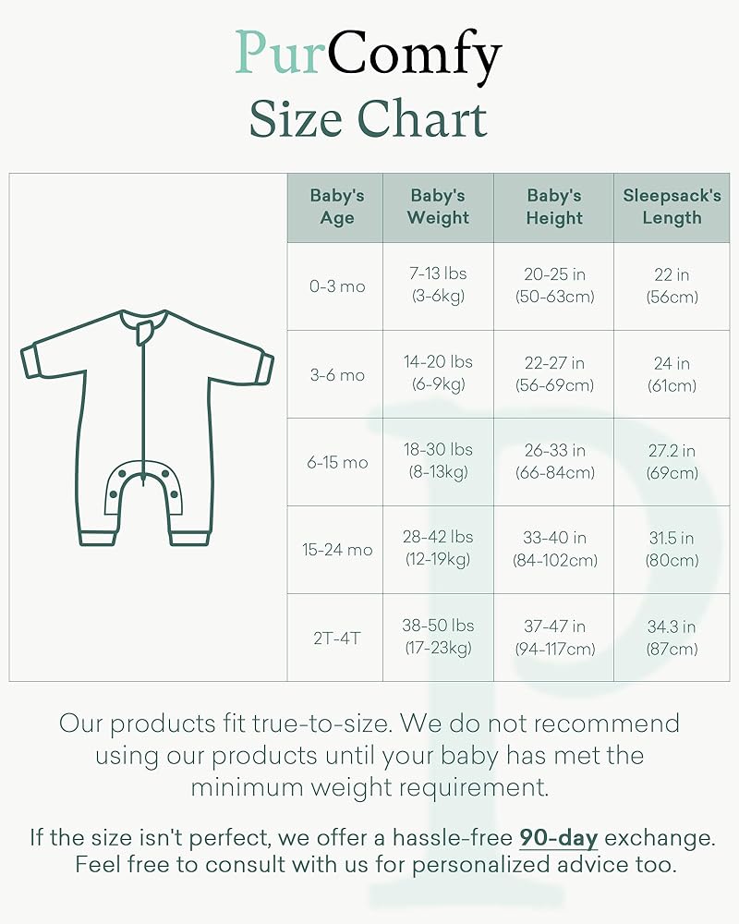Screen dimensions: 739x924
Task: Select the Sleepsack's Length column header
Action: pyautogui.click(x=672, y=207)
